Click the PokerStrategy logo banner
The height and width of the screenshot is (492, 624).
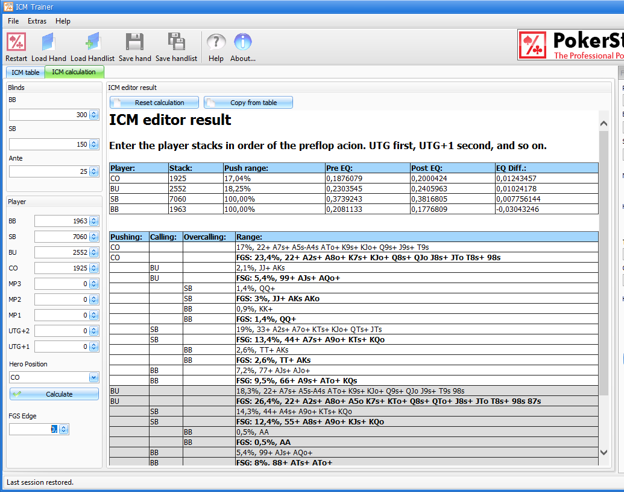(571, 45)
